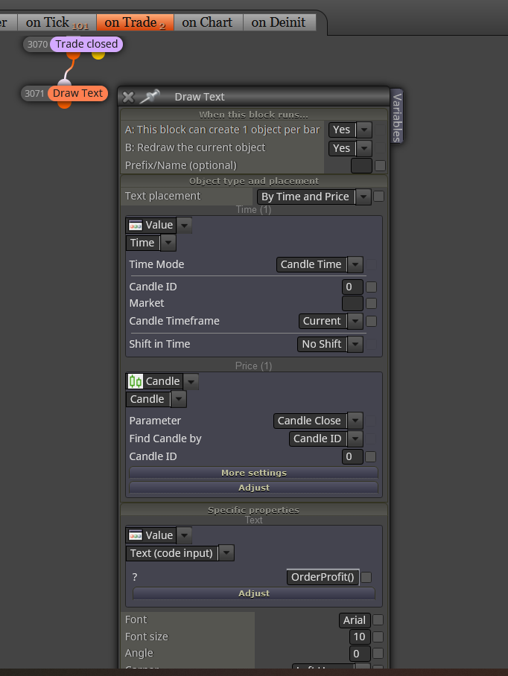Switch to the on Trade tab
Image resolution: width=508 pixels, height=676 pixels.
coord(135,22)
